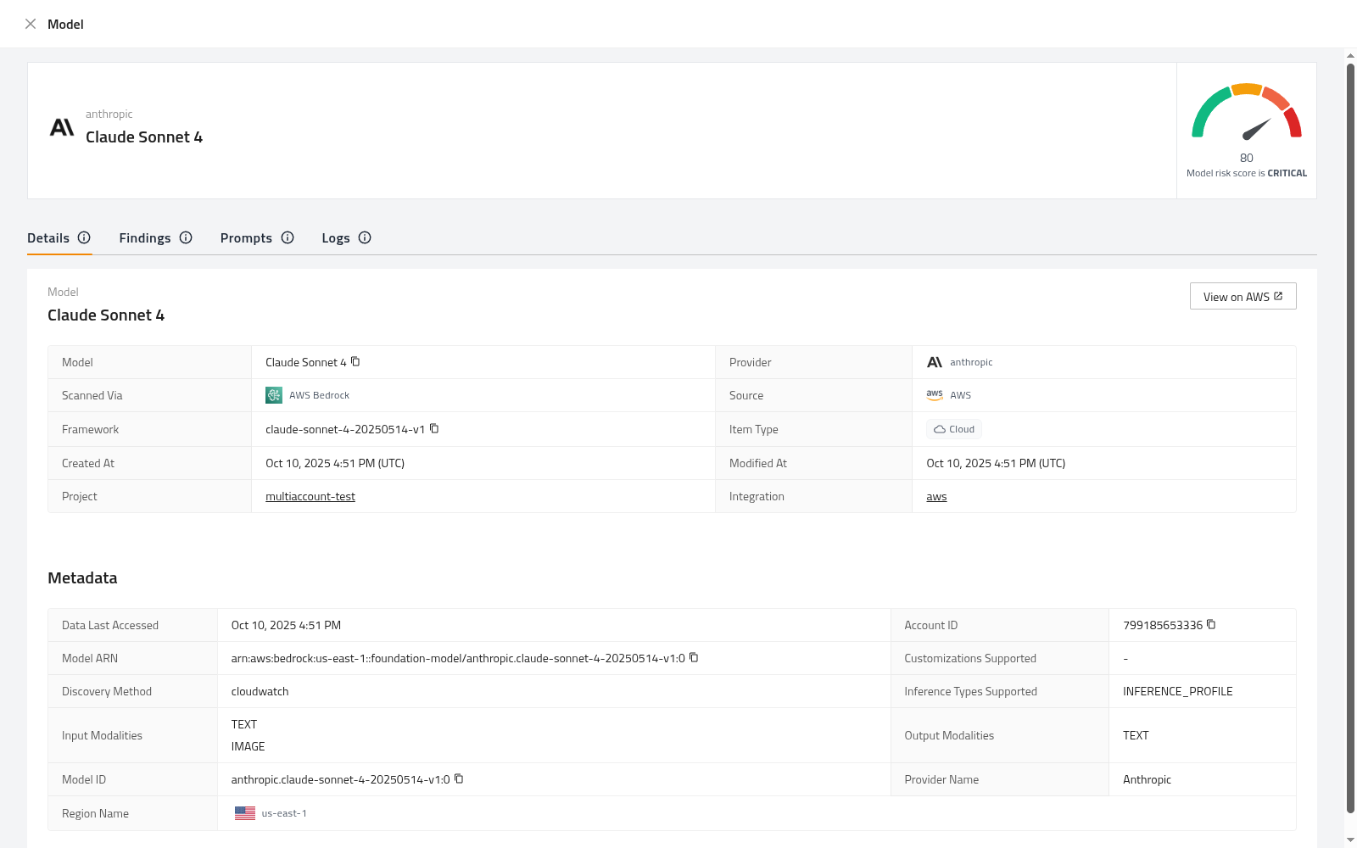Click the Anthropic logo beside Claude Sonnet 4 header

coord(62,127)
